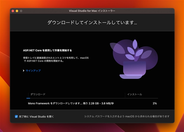
Task: Click the purple plant illustration
Action: tap(134, 59)
